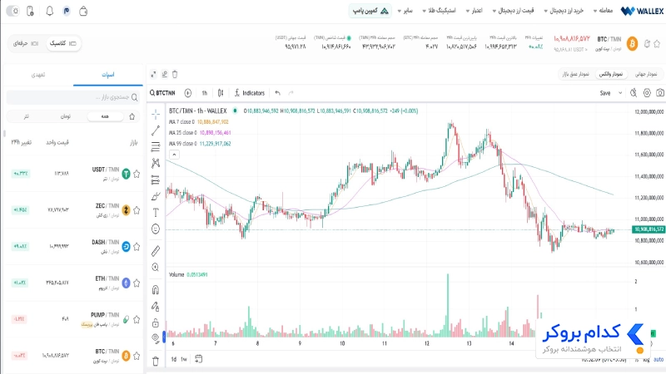Select the trend line drawing tool
Viewport: 666px width, 374px height.
pos(156,131)
